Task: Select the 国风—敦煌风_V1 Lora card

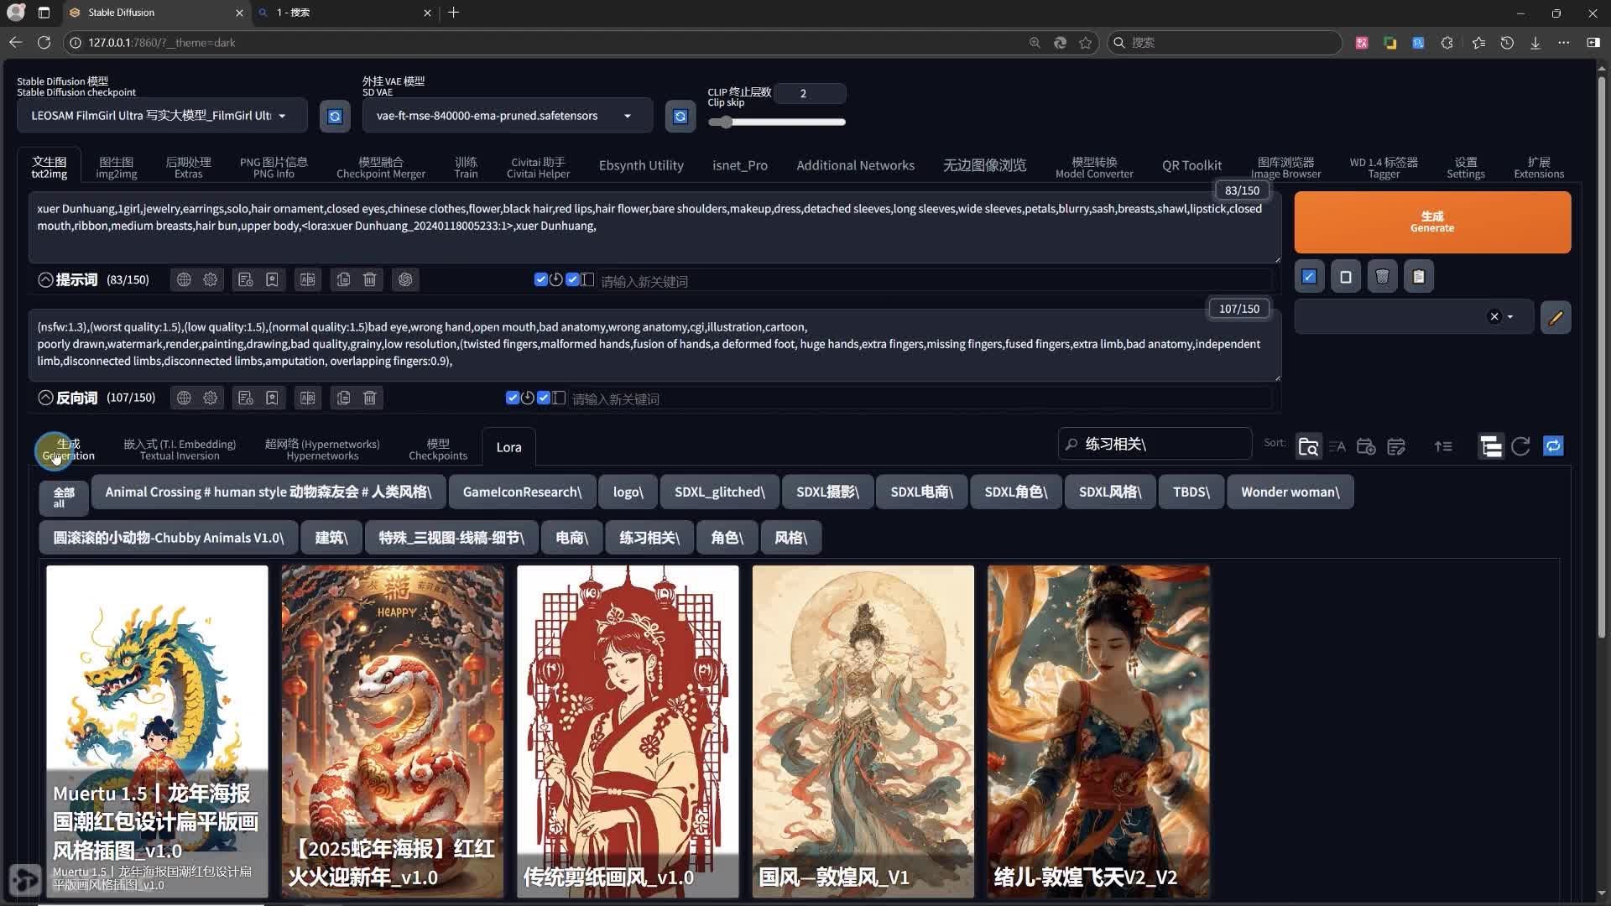Action: click(863, 731)
